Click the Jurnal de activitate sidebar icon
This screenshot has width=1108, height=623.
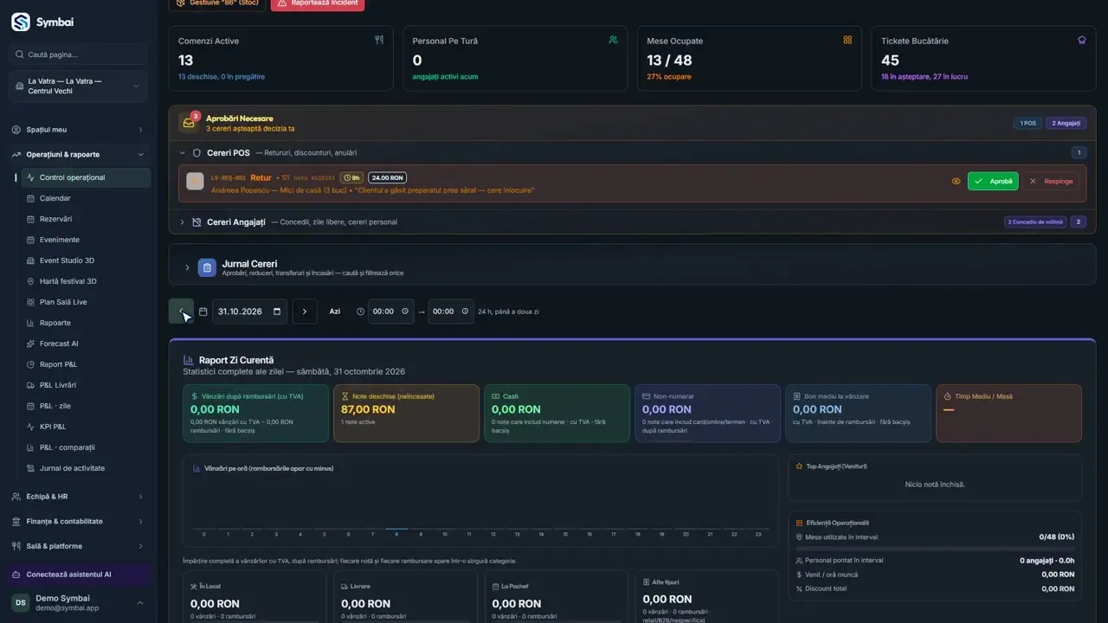point(30,468)
